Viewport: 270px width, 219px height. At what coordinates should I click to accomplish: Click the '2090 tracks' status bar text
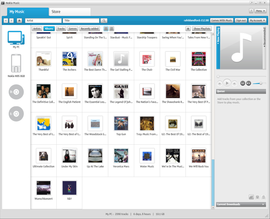coord(121,214)
